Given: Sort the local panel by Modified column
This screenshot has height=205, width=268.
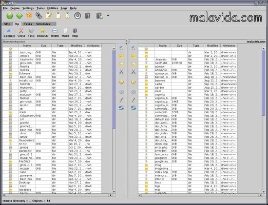Looking at the screenshot, I should [76, 46].
